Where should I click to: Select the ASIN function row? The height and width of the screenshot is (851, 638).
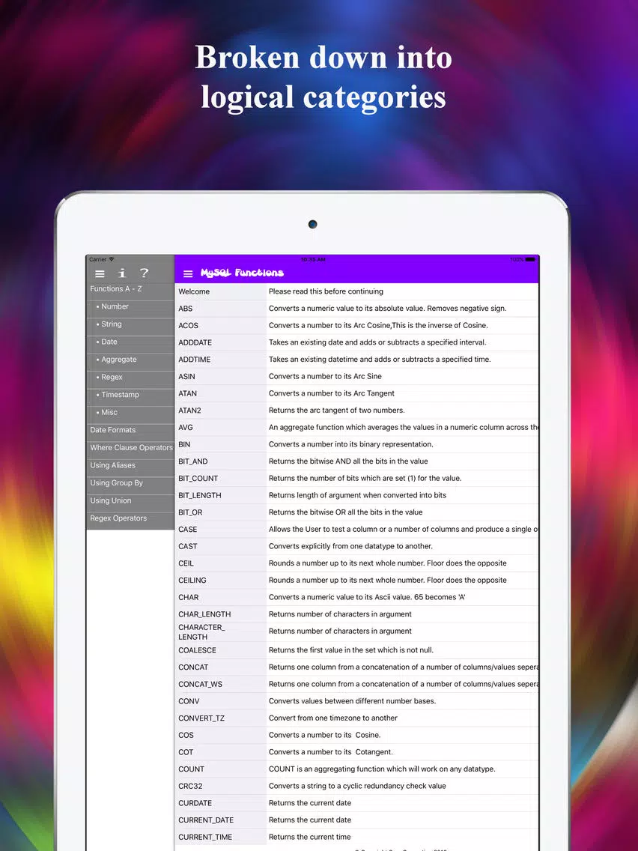tap(356, 376)
